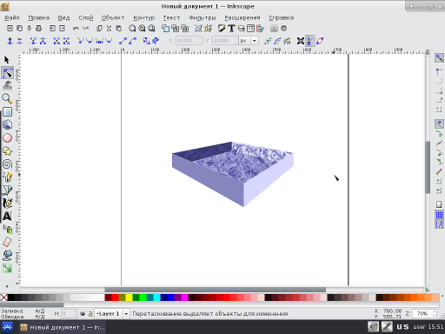This screenshot has height=334, width=445.
Task: Toggle show path outline button
Action: click(x=320, y=41)
